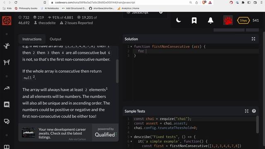Screen dimensions: 265x149
Task: Expand the Solution editor to fullscreen
Action: [x=253, y=39]
